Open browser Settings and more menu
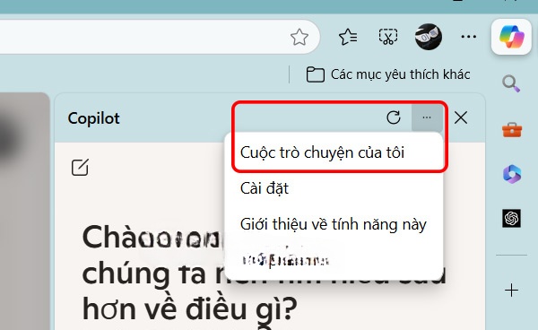This screenshot has width=538, height=330. point(468,37)
